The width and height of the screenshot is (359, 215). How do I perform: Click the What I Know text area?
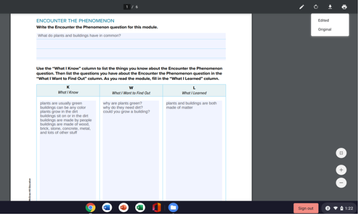[68, 151]
